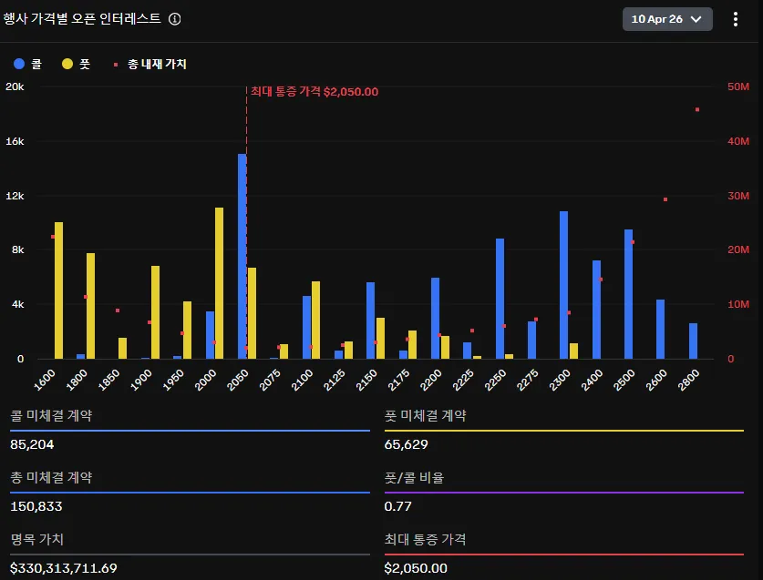Click the yellow put bar at strike 2000

point(220,282)
